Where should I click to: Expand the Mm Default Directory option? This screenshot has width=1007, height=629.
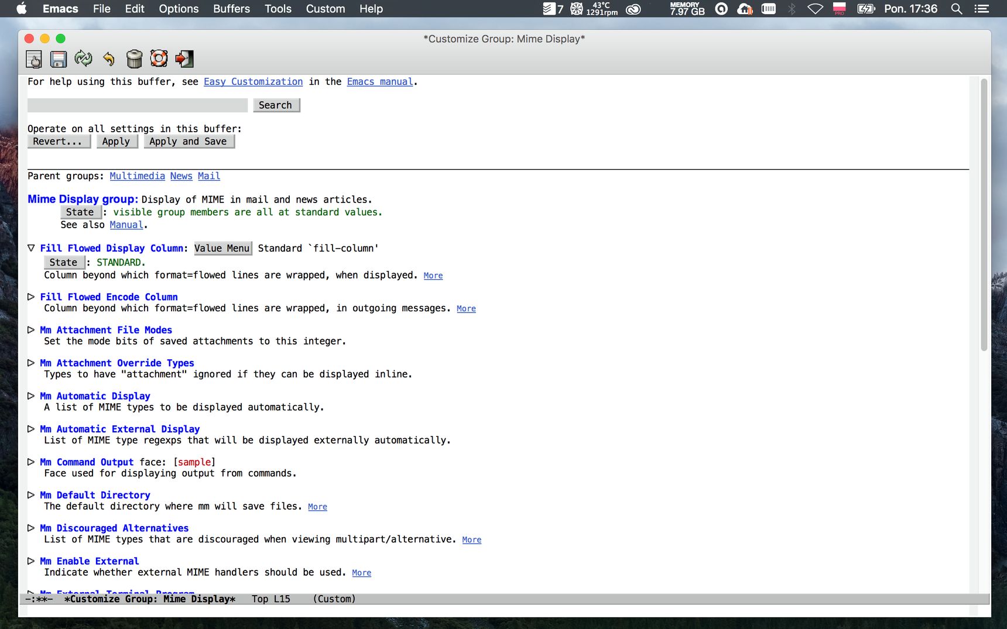click(x=31, y=495)
